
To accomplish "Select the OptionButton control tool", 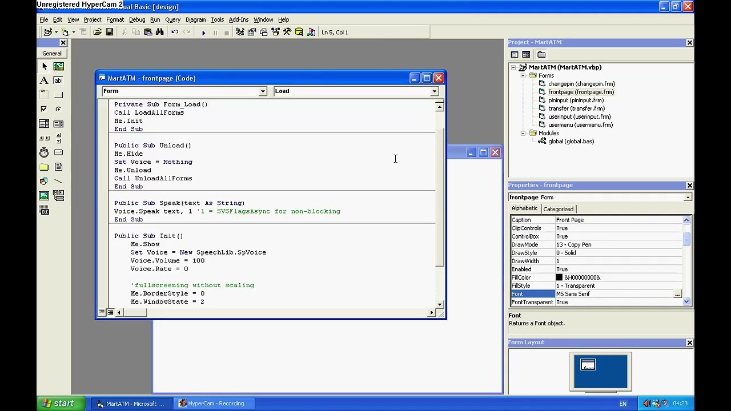I will point(58,109).
